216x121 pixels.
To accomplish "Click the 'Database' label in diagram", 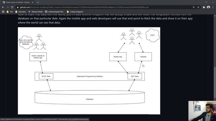I will click(90, 99).
